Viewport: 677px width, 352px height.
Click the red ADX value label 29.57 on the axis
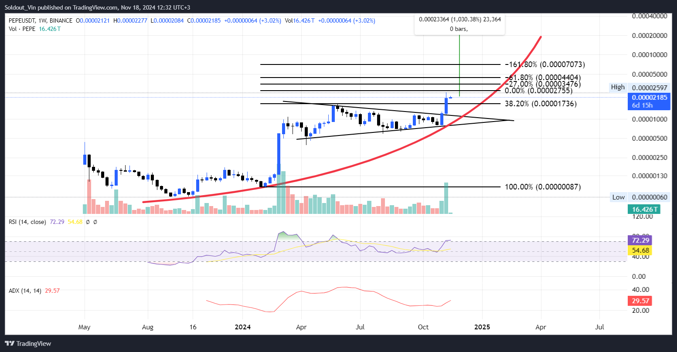tap(639, 301)
